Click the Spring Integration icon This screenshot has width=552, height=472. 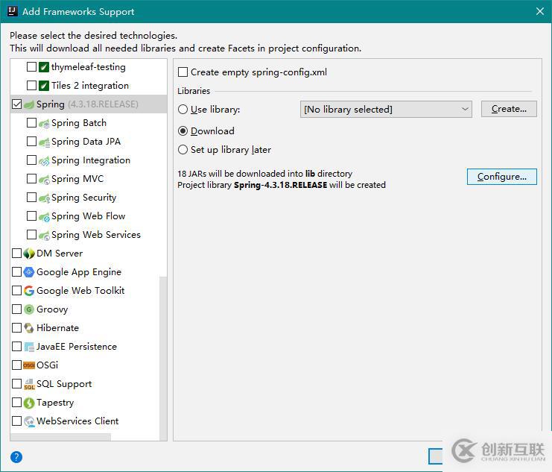pos(44,161)
